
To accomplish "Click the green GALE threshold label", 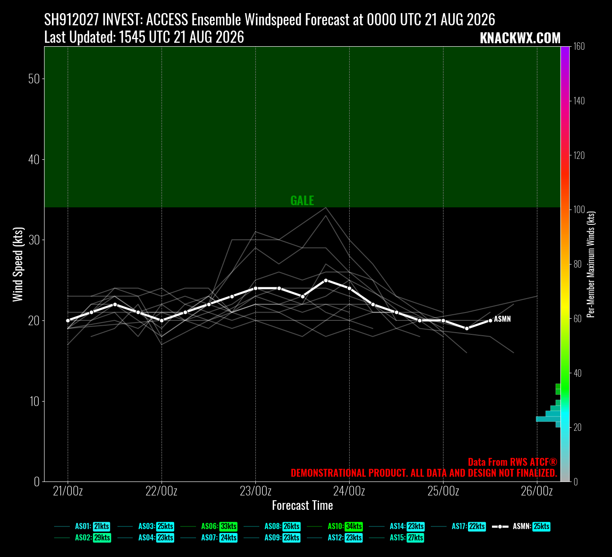I will (x=302, y=200).
